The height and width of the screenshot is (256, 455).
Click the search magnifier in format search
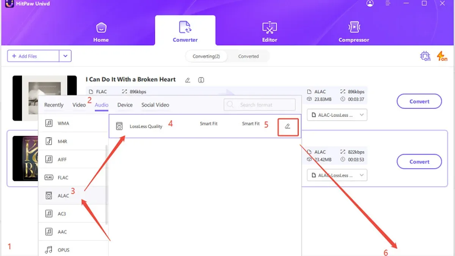231,105
